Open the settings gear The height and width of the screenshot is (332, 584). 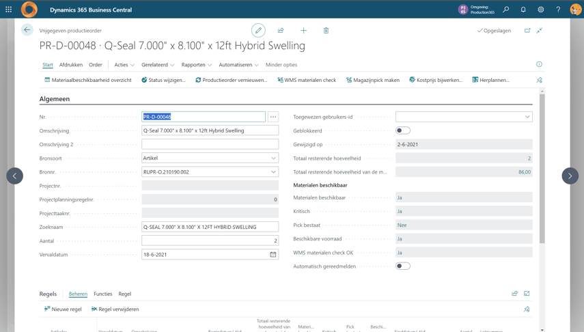[x=541, y=10]
